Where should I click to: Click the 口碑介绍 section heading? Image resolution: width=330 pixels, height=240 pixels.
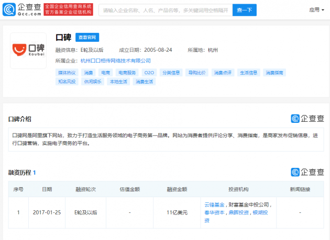click(19, 119)
